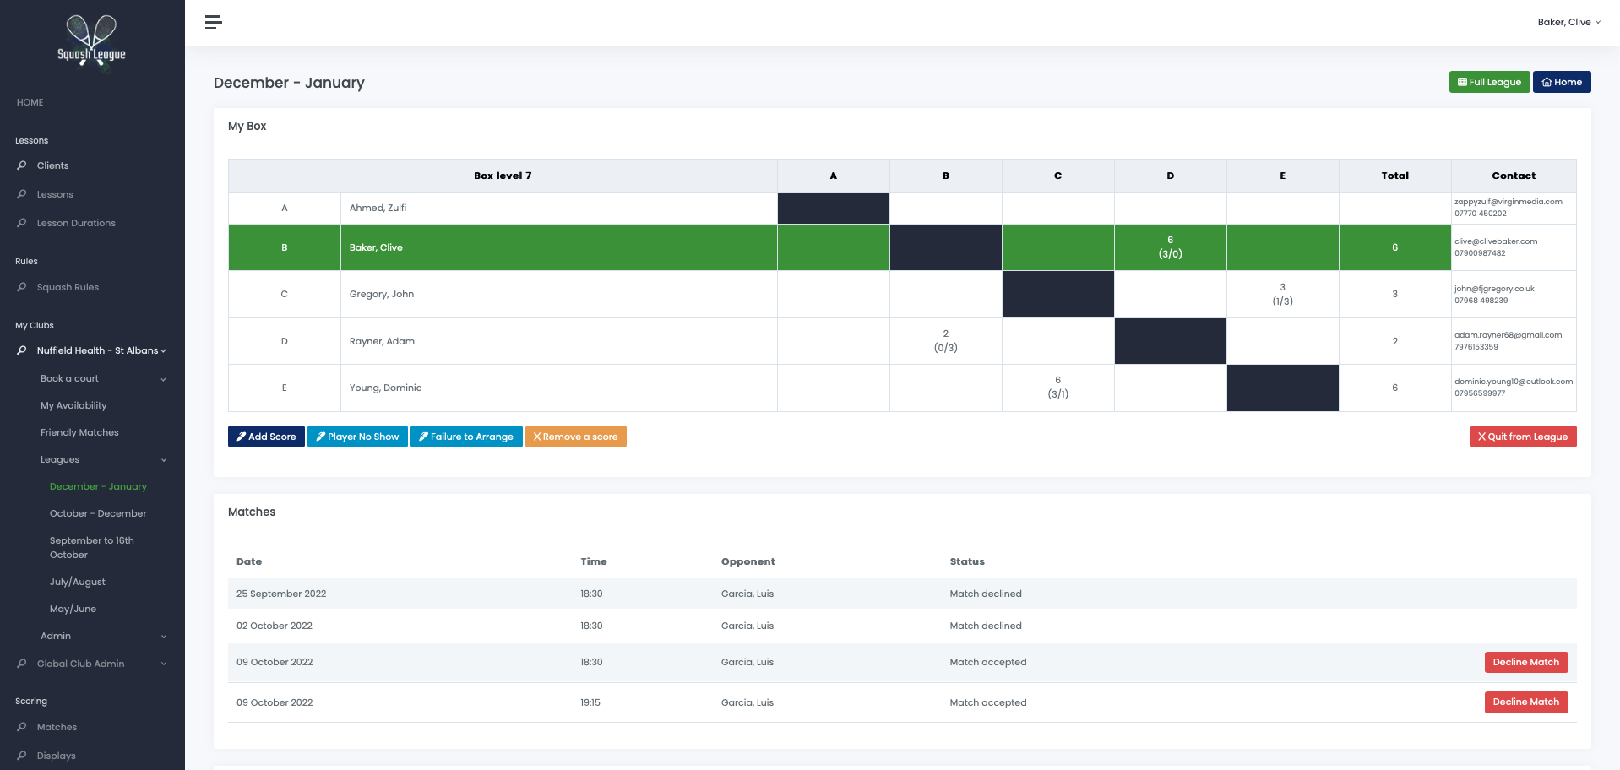1620x770 pixels.
Task: Collapse the Nuffield Health - St Albans club menu
Action: [x=164, y=351]
